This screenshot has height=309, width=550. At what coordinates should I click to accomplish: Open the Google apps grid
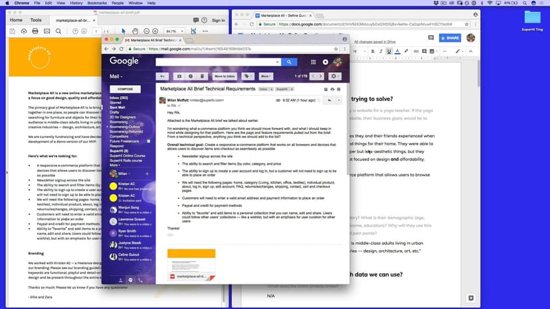point(313,62)
